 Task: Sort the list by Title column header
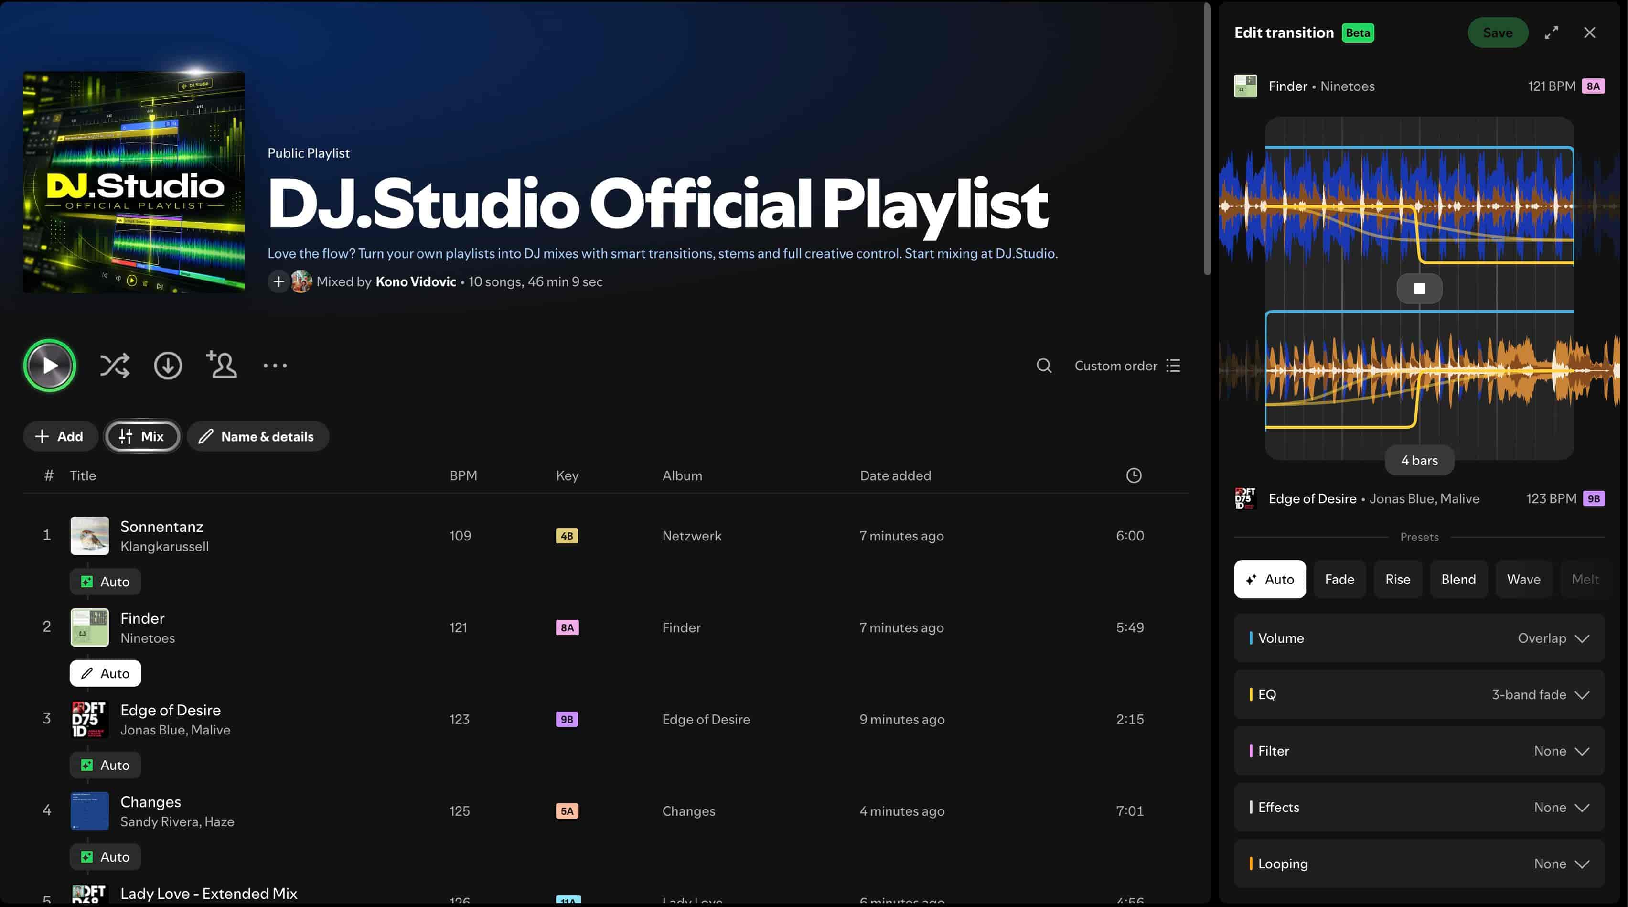tap(83, 475)
